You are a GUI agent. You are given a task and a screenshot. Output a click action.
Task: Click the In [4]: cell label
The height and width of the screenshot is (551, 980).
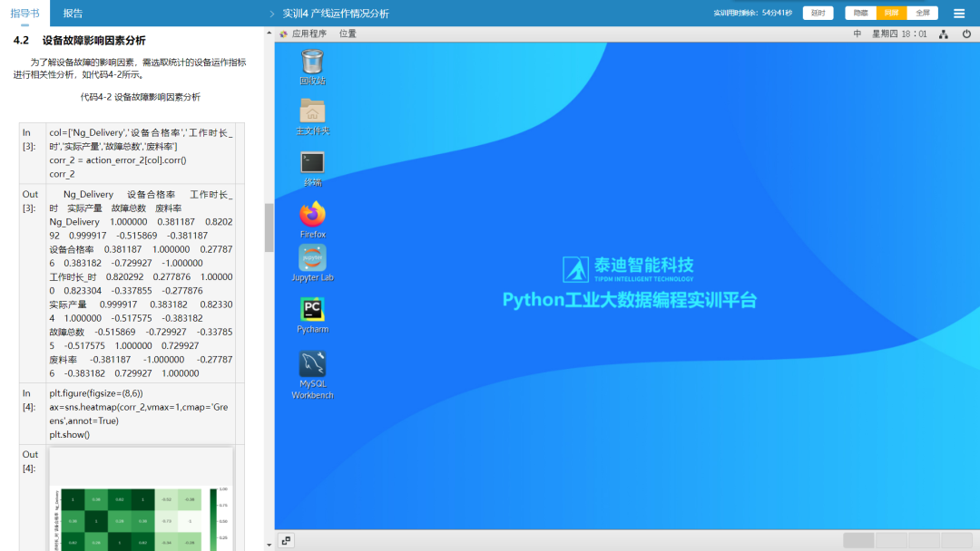tap(29, 401)
